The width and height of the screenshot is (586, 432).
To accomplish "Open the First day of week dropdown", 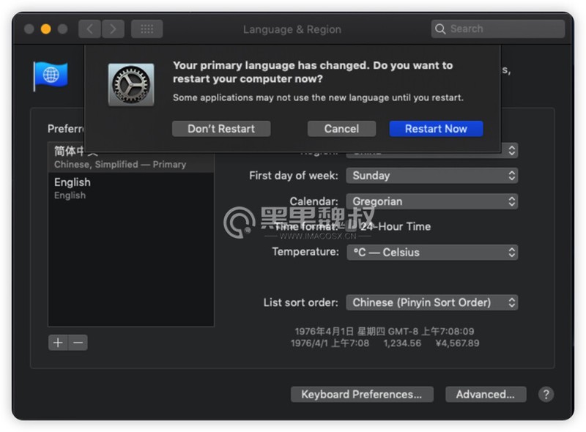I will coord(431,176).
